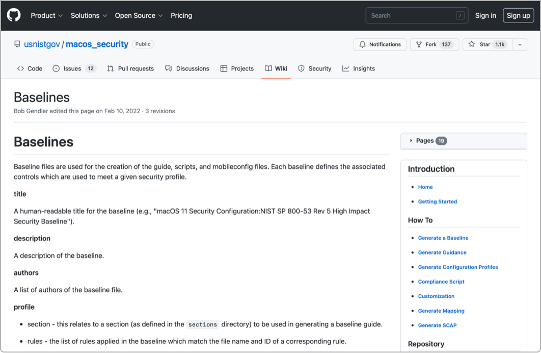The width and height of the screenshot is (541, 353).
Task: Click the Security shield icon
Action: tap(301, 68)
